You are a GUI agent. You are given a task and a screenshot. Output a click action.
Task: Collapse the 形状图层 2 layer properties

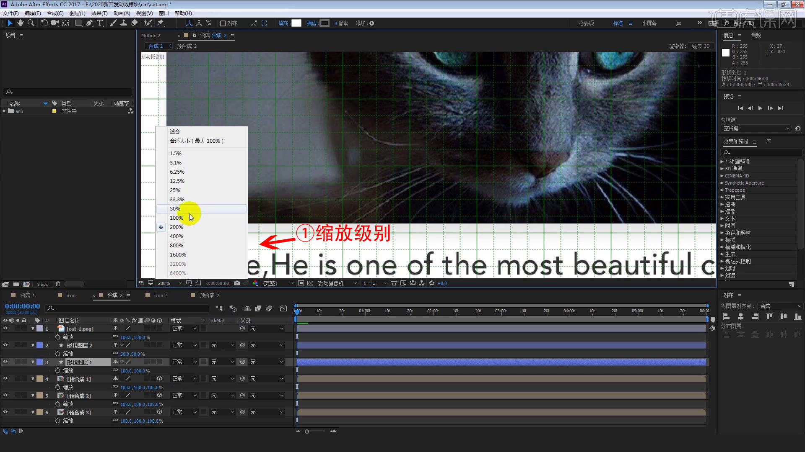coord(33,346)
